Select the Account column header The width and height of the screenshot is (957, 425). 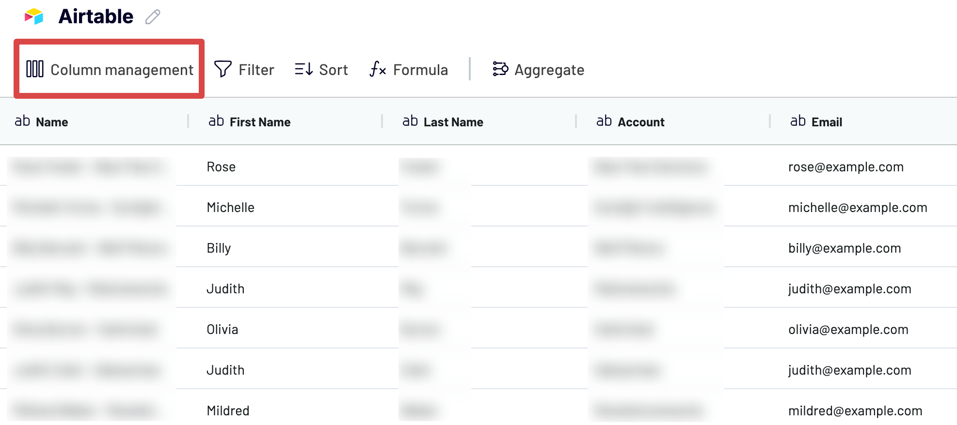pyautogui.click(x=641, y=122)
